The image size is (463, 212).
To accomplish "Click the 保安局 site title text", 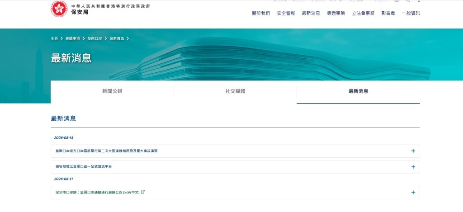I will point(80,12).
